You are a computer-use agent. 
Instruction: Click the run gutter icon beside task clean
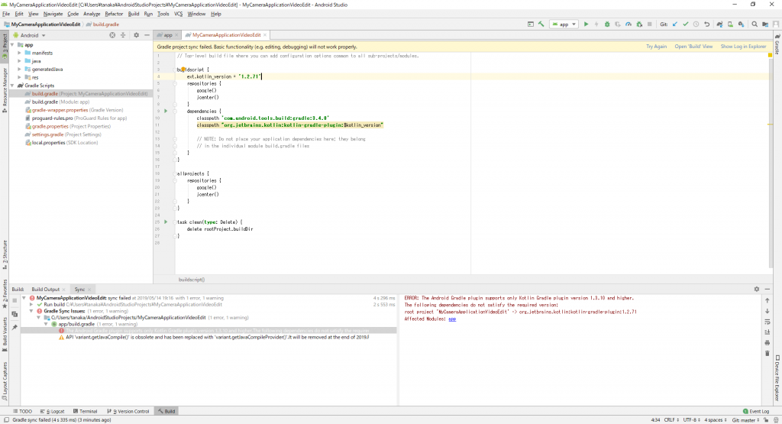166,222
